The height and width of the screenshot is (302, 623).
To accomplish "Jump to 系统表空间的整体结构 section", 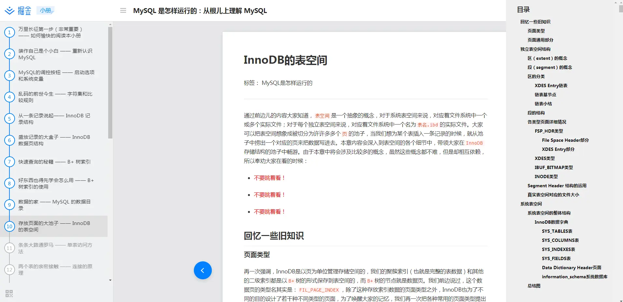I will tap(549, 213).
